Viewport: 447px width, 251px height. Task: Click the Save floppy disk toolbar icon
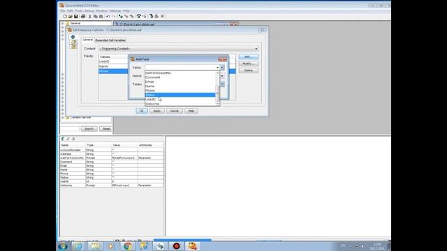[x=76, y=17]
